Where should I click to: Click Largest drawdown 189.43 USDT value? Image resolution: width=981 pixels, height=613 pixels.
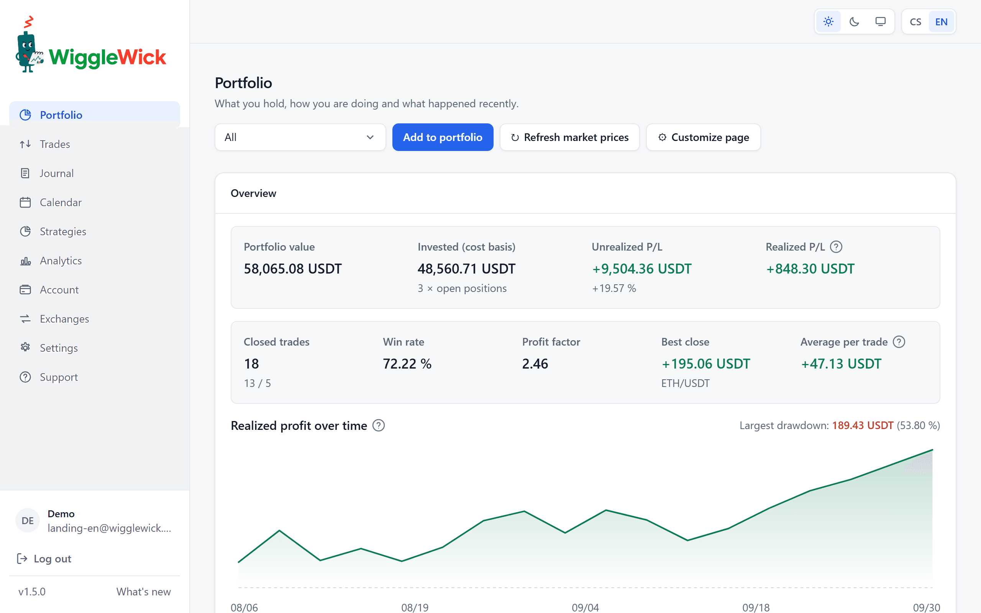[x=863, y=425]
